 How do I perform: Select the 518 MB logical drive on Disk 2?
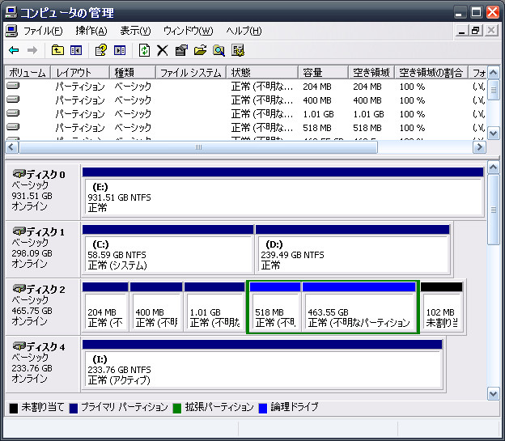point(275,307)
